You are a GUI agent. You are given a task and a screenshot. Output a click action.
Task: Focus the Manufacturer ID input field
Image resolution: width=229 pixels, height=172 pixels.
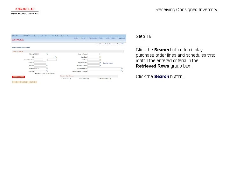(104, 68)
